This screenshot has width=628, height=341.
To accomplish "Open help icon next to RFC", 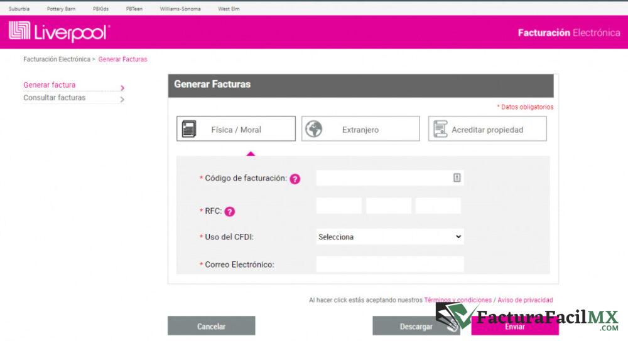I will 229,211.
